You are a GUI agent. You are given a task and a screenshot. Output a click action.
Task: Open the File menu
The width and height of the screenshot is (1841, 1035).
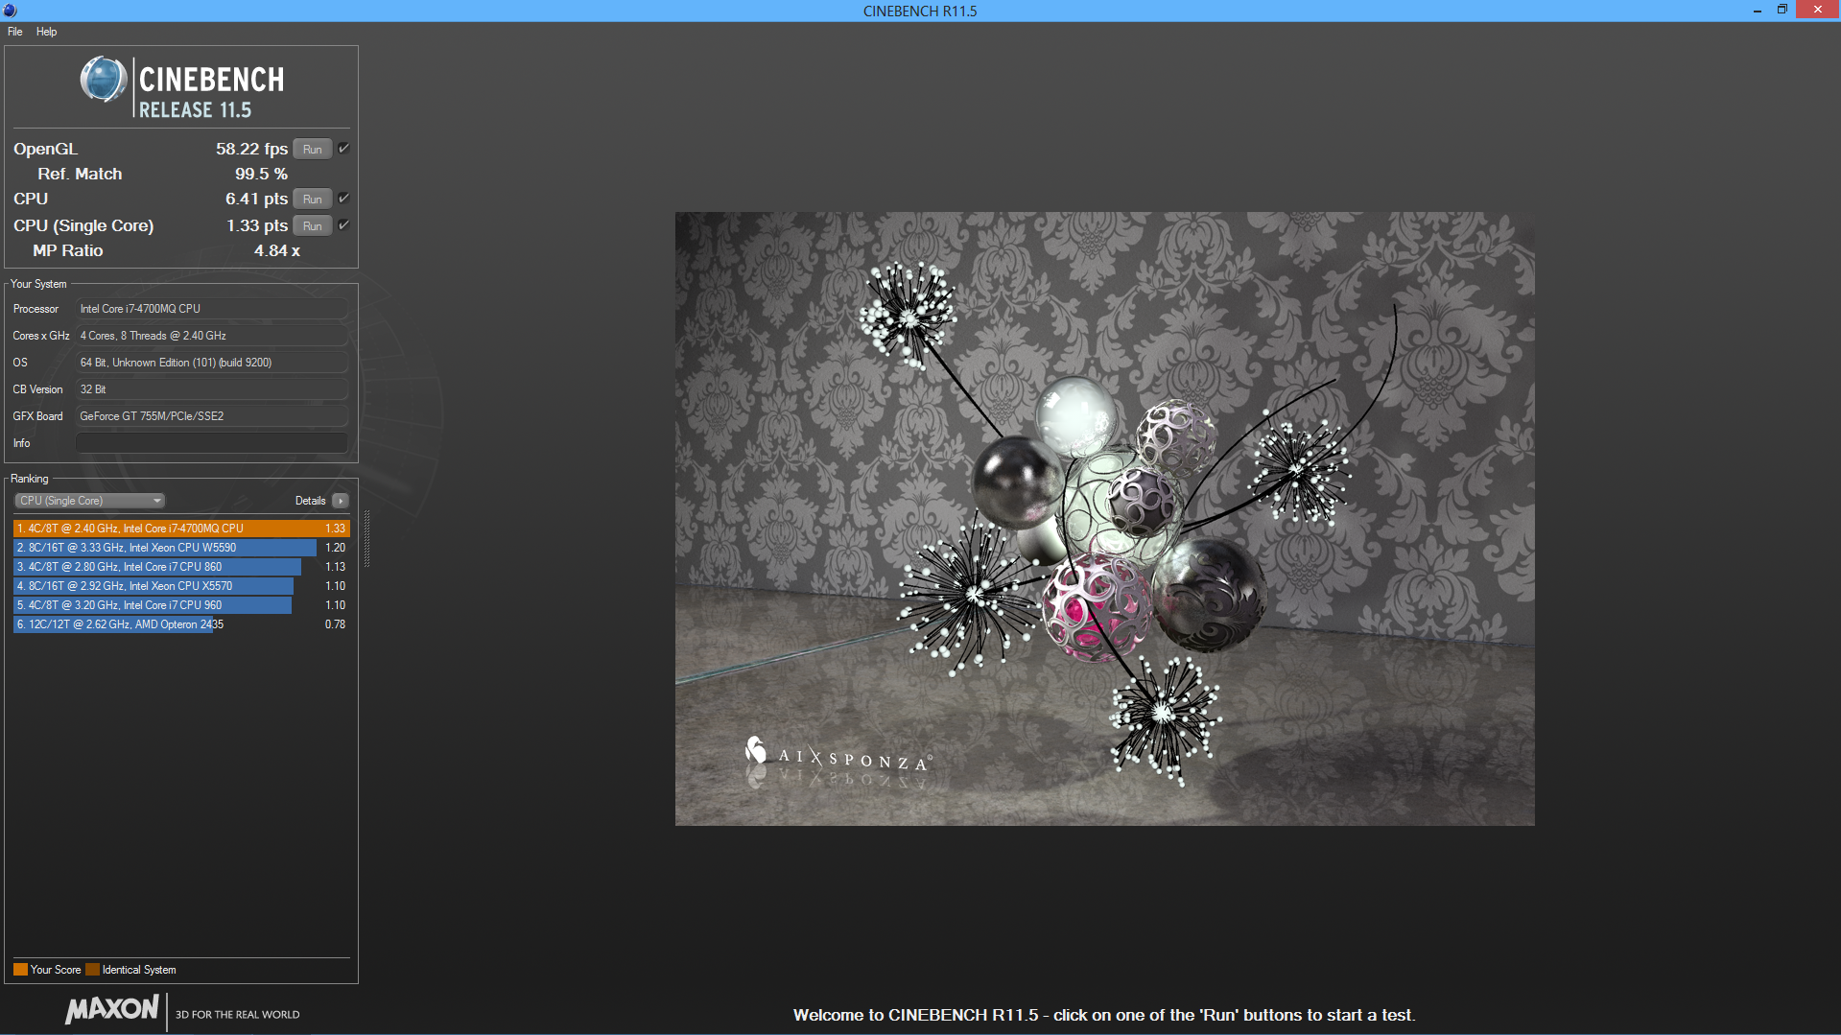[15, 32]
